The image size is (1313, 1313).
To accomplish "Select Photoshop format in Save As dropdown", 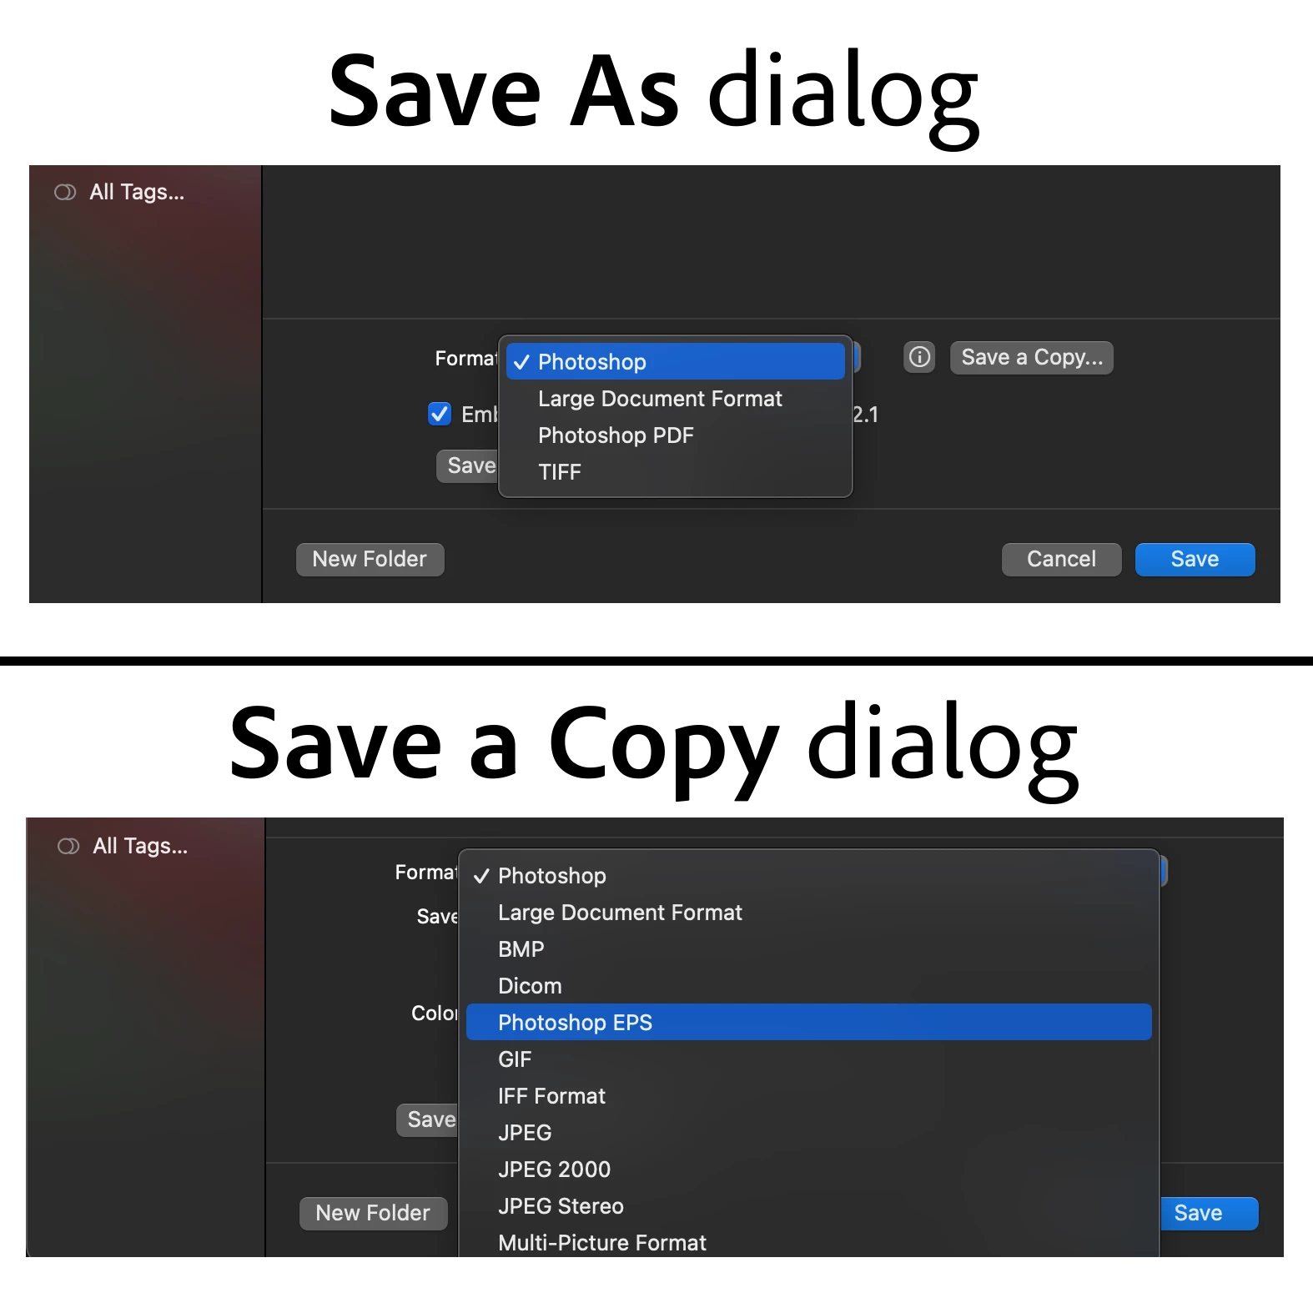I will click(676, 361).
